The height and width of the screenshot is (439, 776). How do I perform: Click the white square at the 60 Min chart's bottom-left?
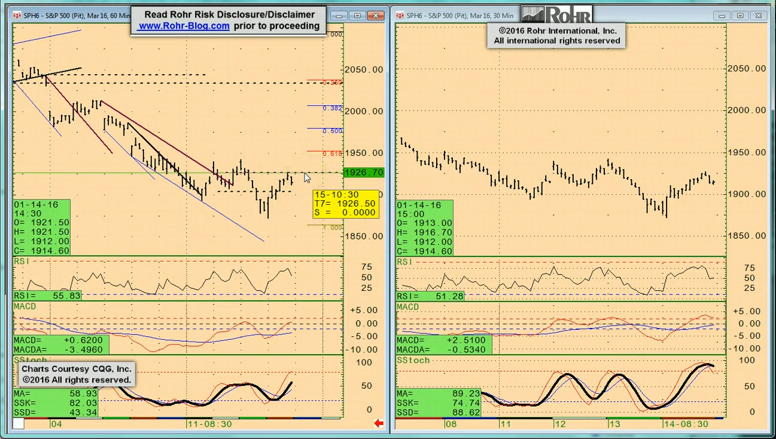coord(19,423)
